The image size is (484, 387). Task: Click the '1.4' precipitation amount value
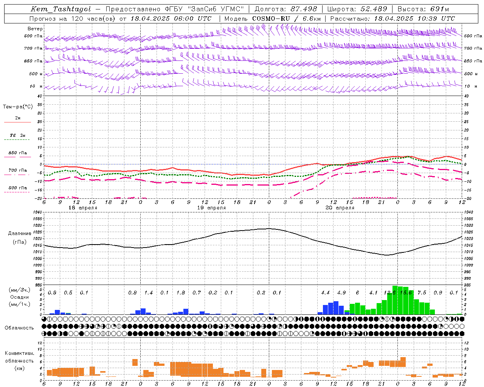click(x=149, y=293)
